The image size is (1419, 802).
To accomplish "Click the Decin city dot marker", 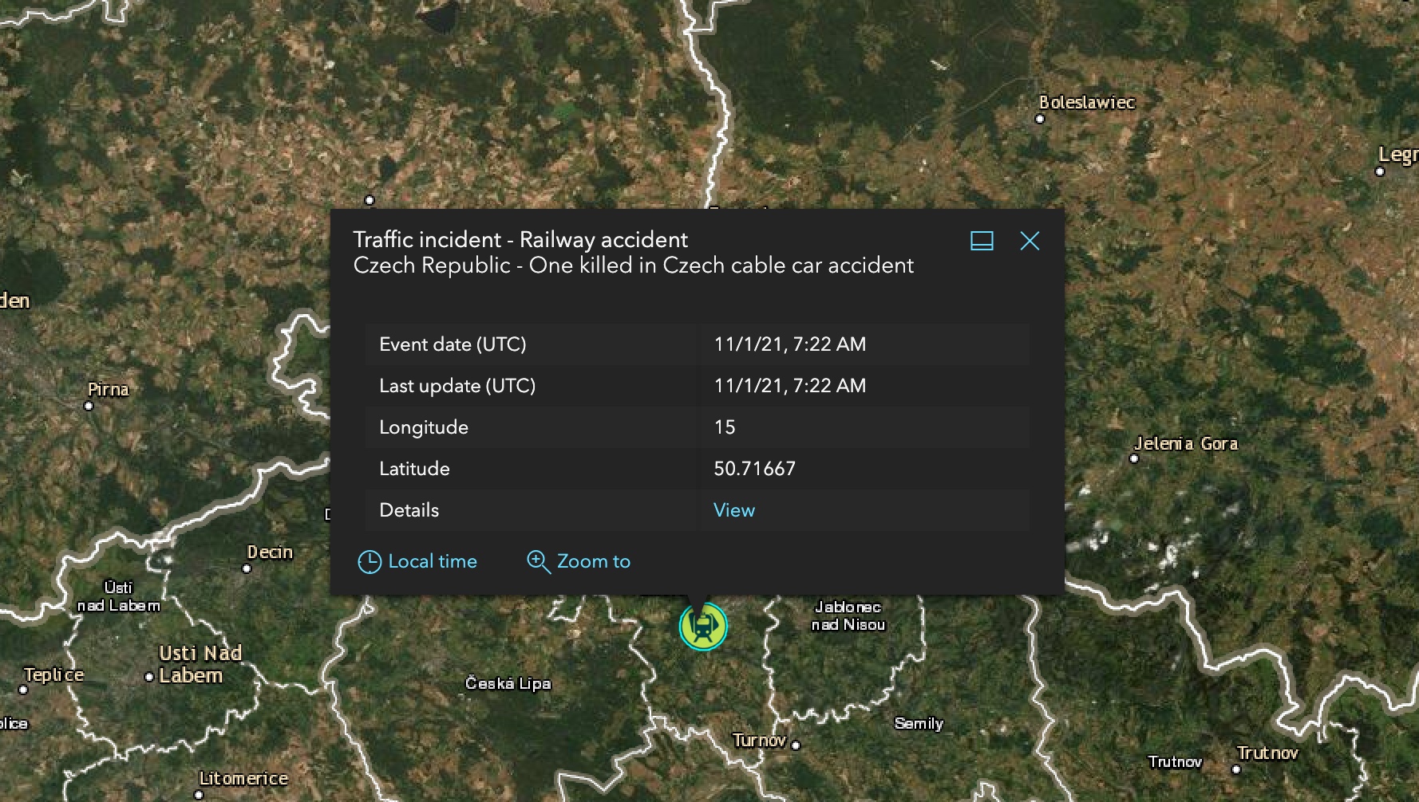I will (x=247, y=568).
